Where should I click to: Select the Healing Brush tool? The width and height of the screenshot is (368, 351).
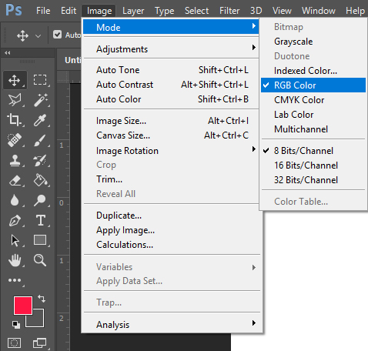point(15,140)
